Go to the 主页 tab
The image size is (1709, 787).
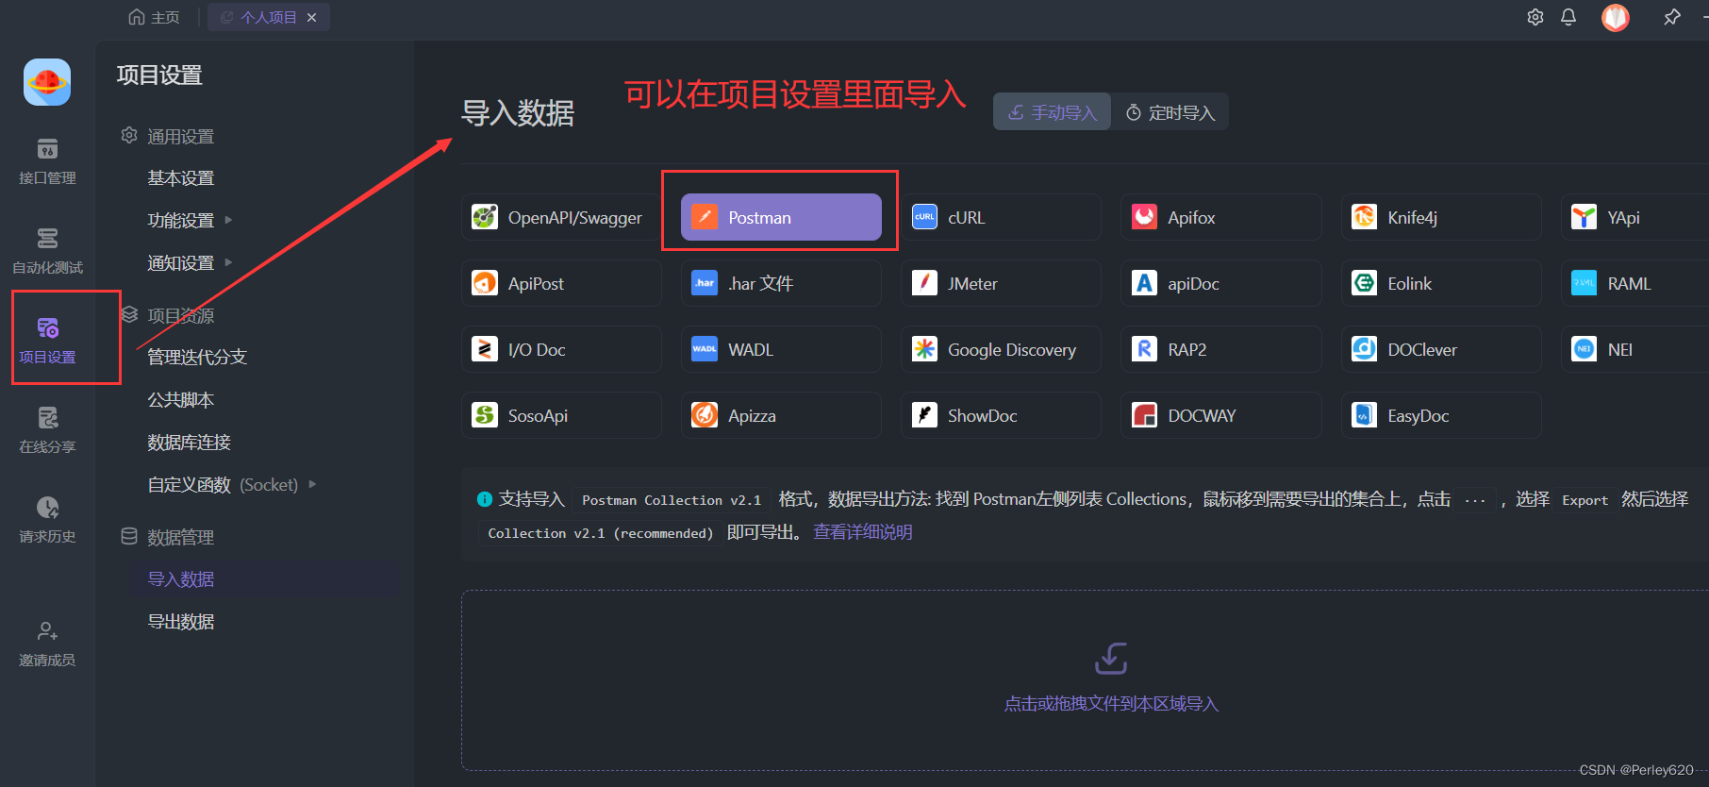(155, 17)
